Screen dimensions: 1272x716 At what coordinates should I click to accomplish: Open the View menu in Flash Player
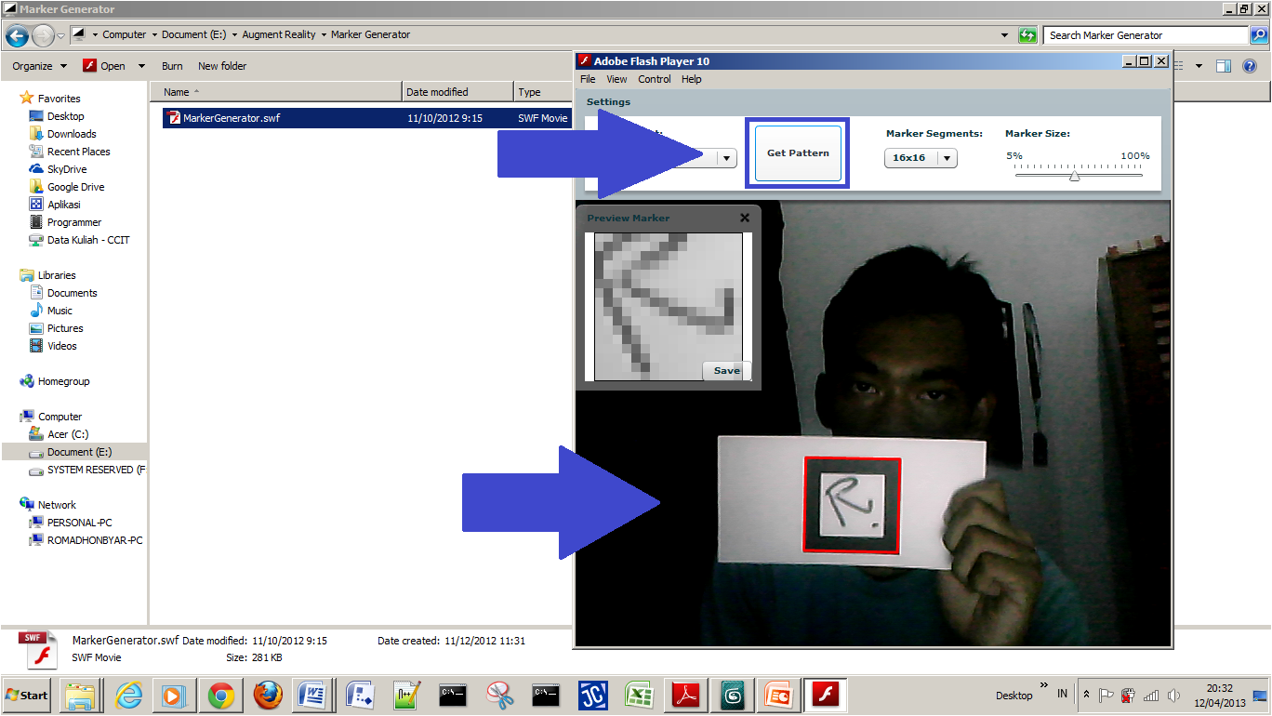(616, 79)
